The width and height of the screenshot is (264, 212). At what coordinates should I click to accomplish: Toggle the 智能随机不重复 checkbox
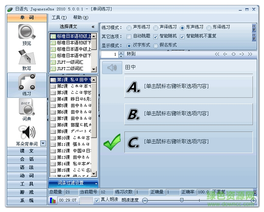[x=182, y=37]
